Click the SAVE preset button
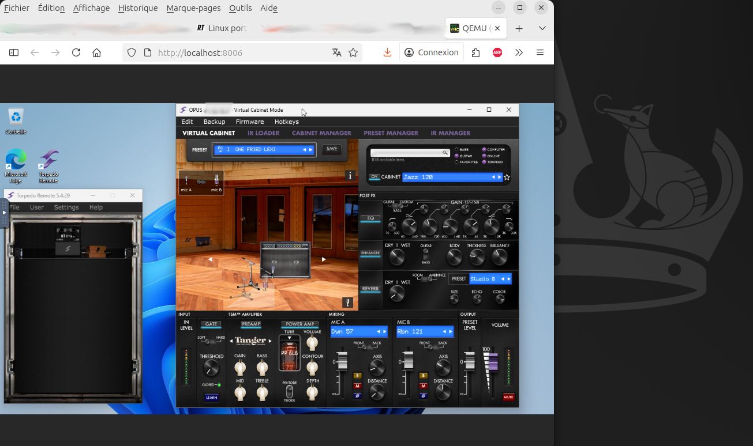 (332, 149)
